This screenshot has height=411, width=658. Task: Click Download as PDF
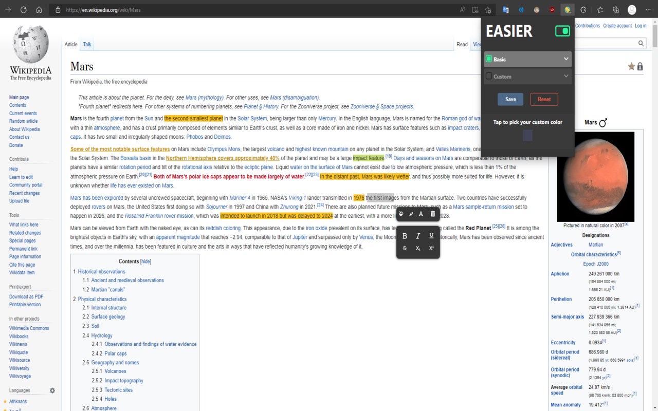[x=26, y=297]
